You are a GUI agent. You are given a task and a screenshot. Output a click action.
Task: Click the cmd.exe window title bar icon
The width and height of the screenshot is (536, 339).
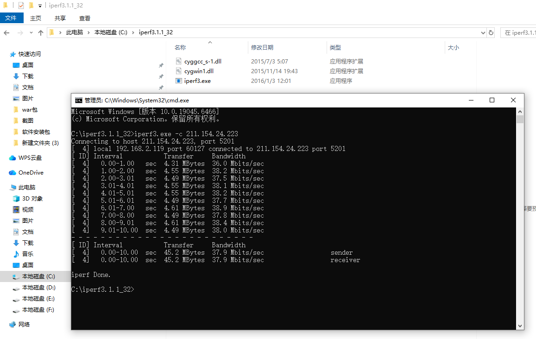click(78, 100)
